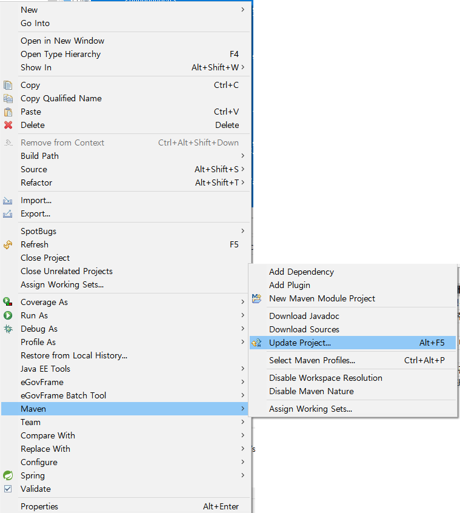Expand the SpotBugs submenu arrow
This screenshot has height=513, width=460.
(242, 231)
